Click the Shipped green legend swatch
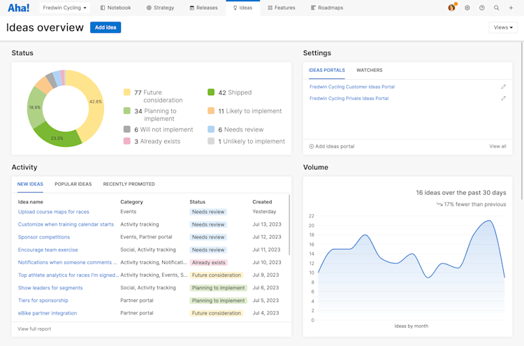 coord(211,92)
